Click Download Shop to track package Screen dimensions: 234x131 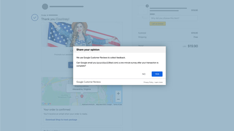[x=61, y=120]
